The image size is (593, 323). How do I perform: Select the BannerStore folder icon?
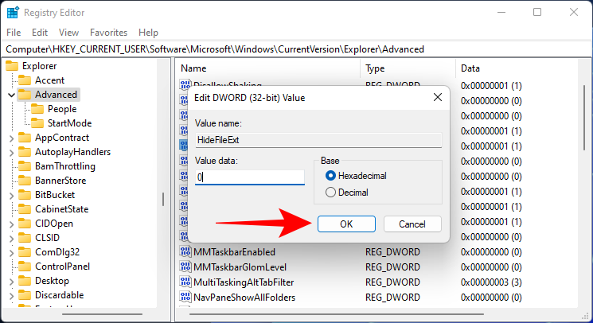[25, 181]
